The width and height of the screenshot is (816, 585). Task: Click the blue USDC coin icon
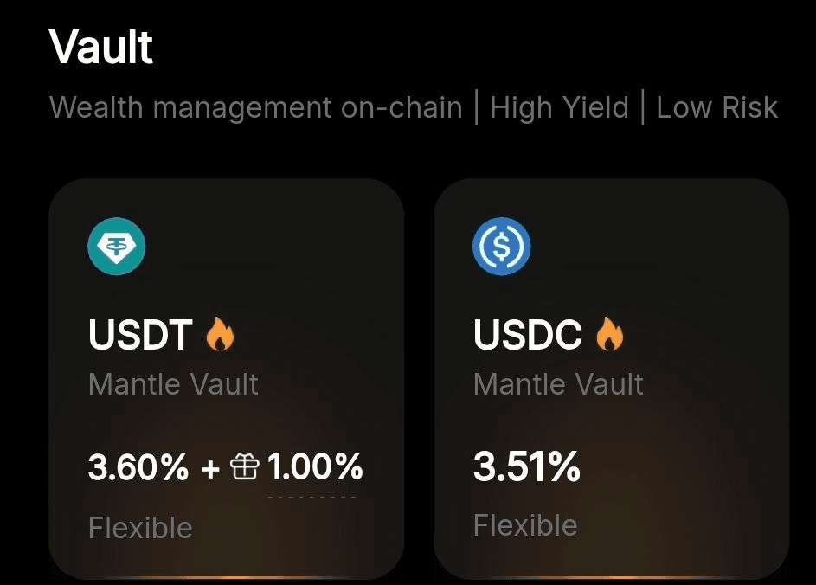point(501,247)
